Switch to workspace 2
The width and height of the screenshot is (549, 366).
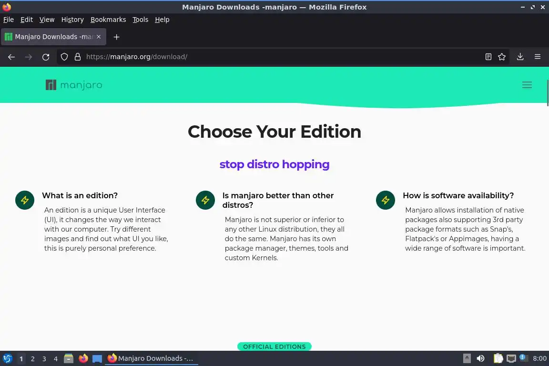[32, 359]
